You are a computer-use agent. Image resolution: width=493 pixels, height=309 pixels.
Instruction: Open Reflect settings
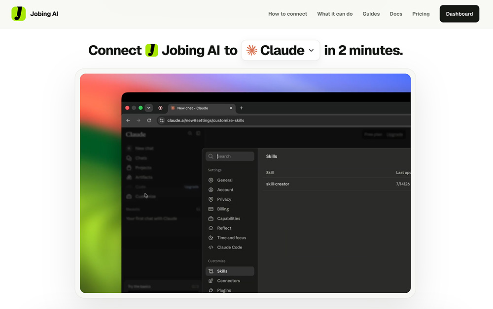[x=230, y=228]
